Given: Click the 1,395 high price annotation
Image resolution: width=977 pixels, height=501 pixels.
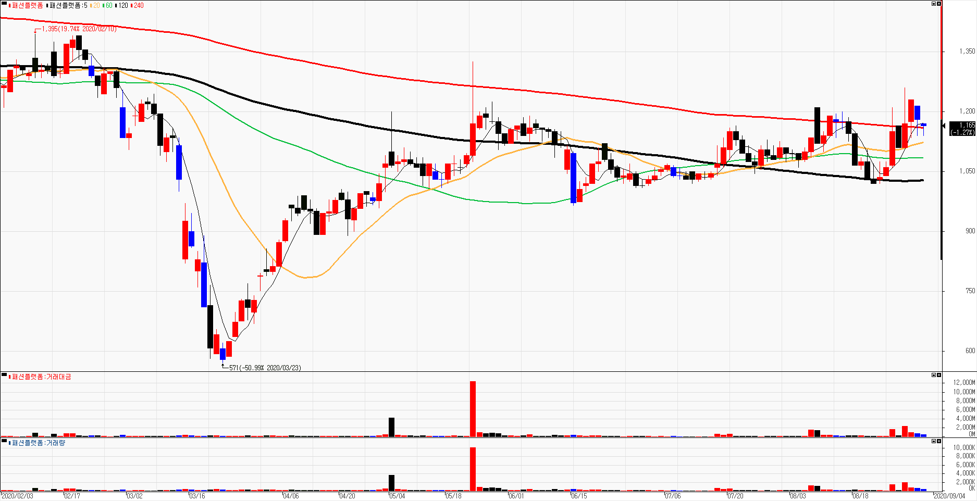Looking at the screenshot, I should click(79, 29).
